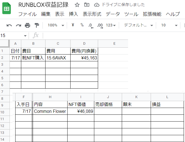Open the デフォルト font dropdown
The width and height of the screenshot is (185, 142).
138,25
